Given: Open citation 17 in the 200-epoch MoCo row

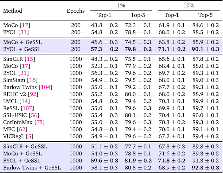Looking at the screenshot, I should pos(25,25).
